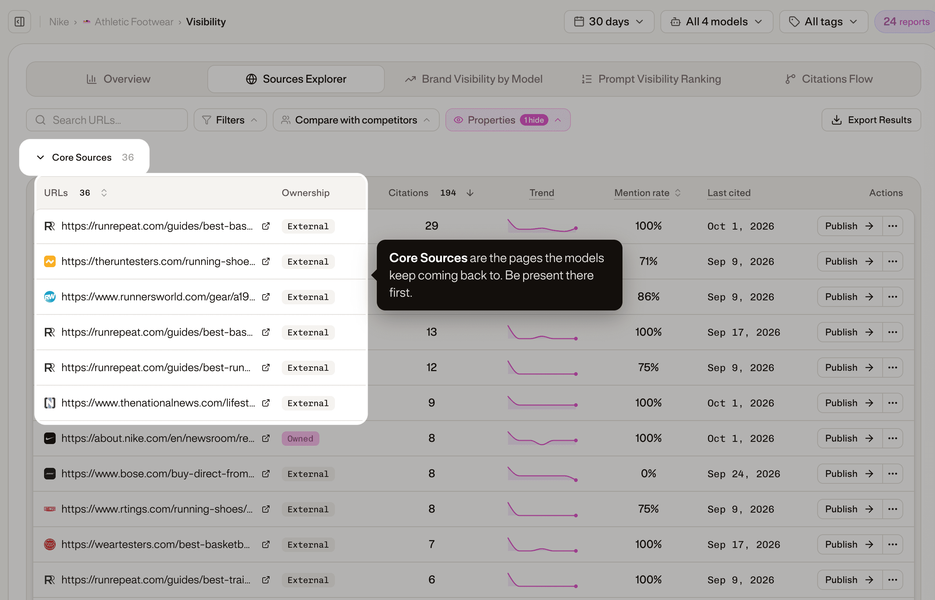Click more options for runnersworld.com row

point(892,297)
